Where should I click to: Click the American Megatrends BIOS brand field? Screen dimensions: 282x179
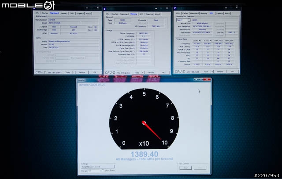point(74,41)
